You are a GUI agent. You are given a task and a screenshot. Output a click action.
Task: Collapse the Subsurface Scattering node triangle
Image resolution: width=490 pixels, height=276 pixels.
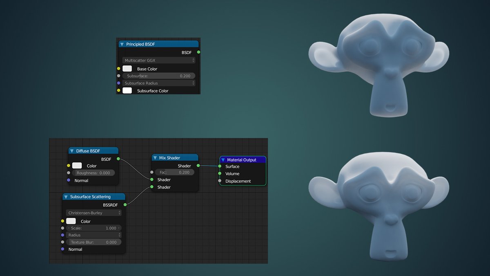click(66, 197)
